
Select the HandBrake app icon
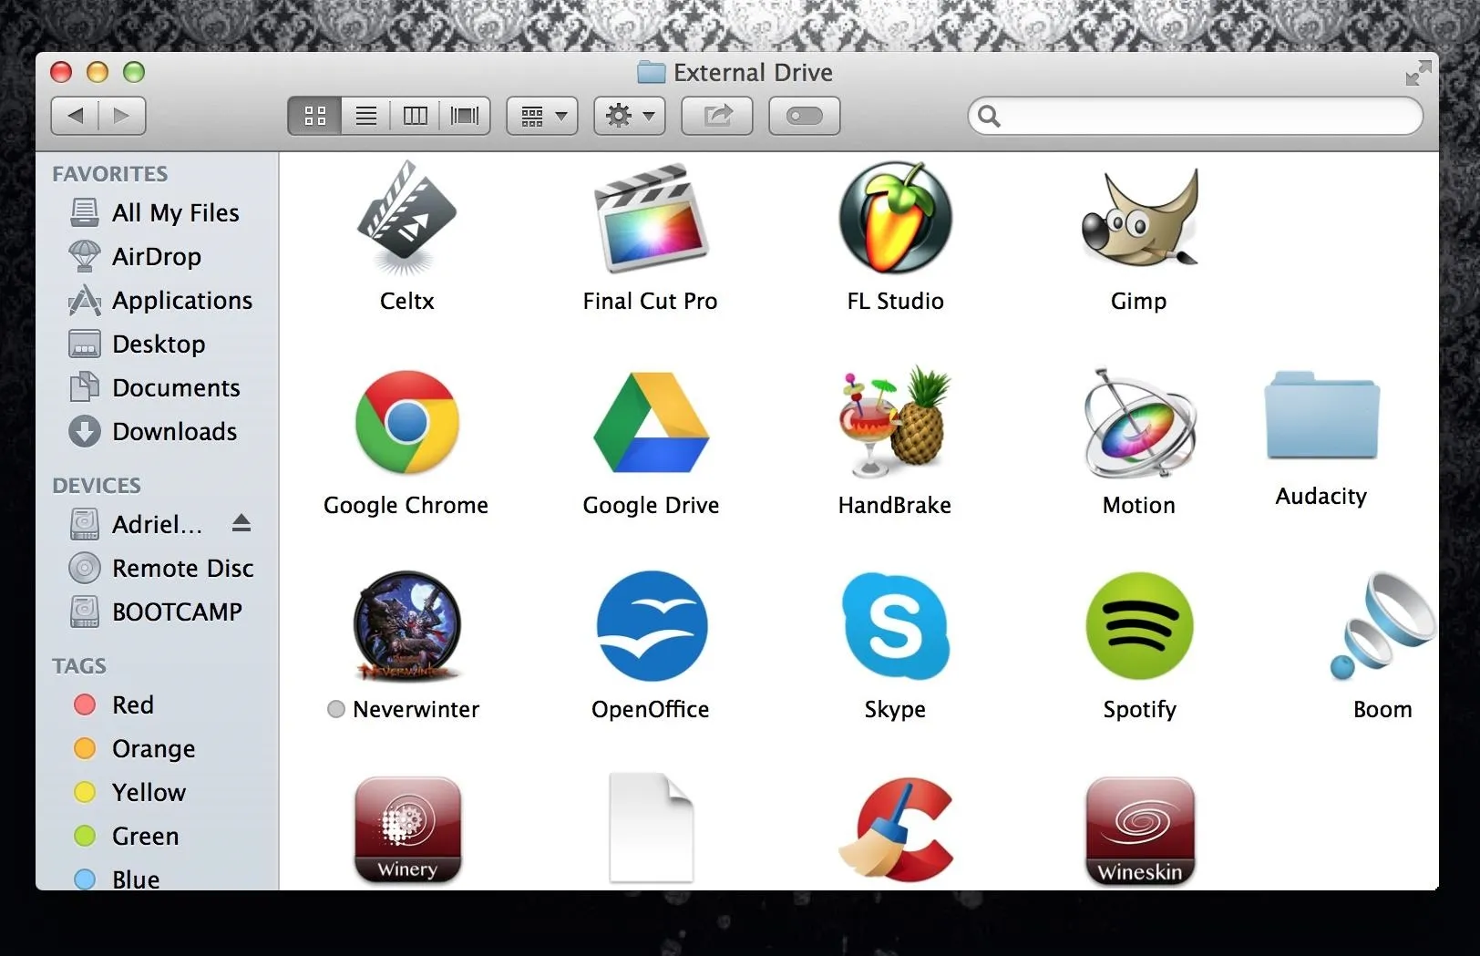click(895, 422)
